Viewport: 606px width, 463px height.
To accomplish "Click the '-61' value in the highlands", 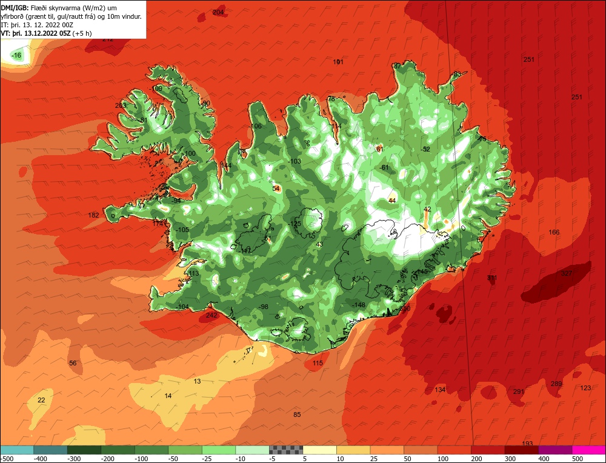I will click(384, 168).
